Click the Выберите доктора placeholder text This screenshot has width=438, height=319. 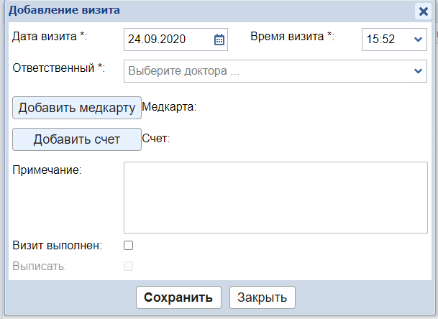183,71
